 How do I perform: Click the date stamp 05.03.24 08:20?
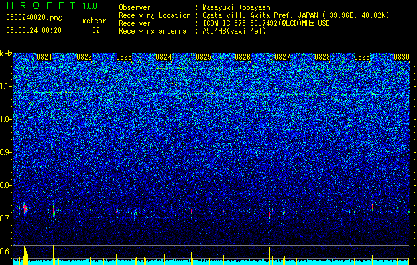[x=34, y=30]
